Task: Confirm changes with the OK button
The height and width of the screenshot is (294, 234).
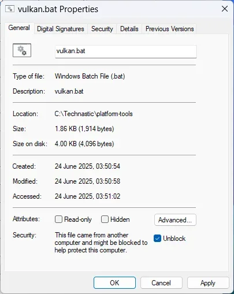Action: pos(114,282)
